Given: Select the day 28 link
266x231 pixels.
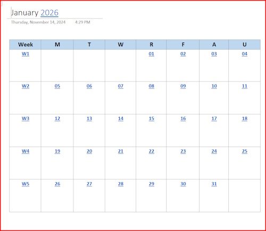Looking at the screenshot, I should pos(121,184).
